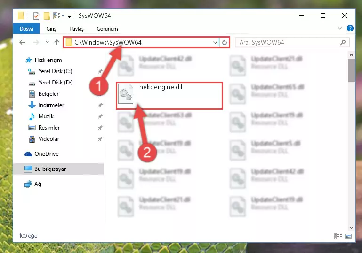Click the magnifier search icon

pyautogui.click(x=343, y=42)
